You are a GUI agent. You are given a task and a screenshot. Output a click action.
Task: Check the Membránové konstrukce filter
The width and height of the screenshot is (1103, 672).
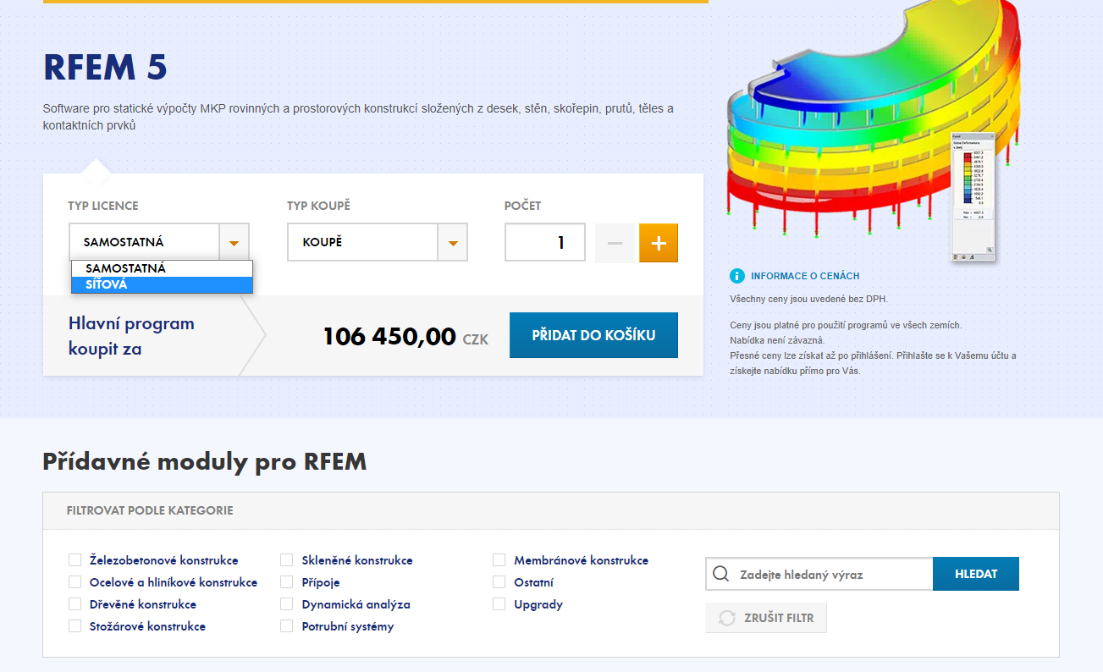499,560
